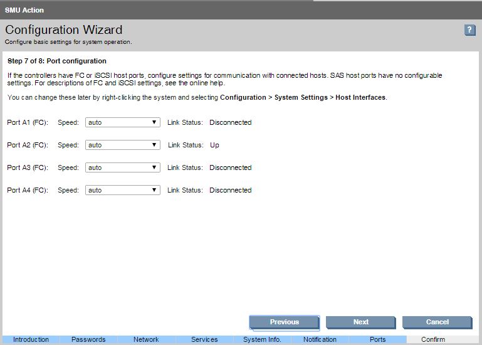The width and height of the screenshot is (482, 345).
Task: Cancel the Configuration Wizard
Action: (x=437, y=322)
